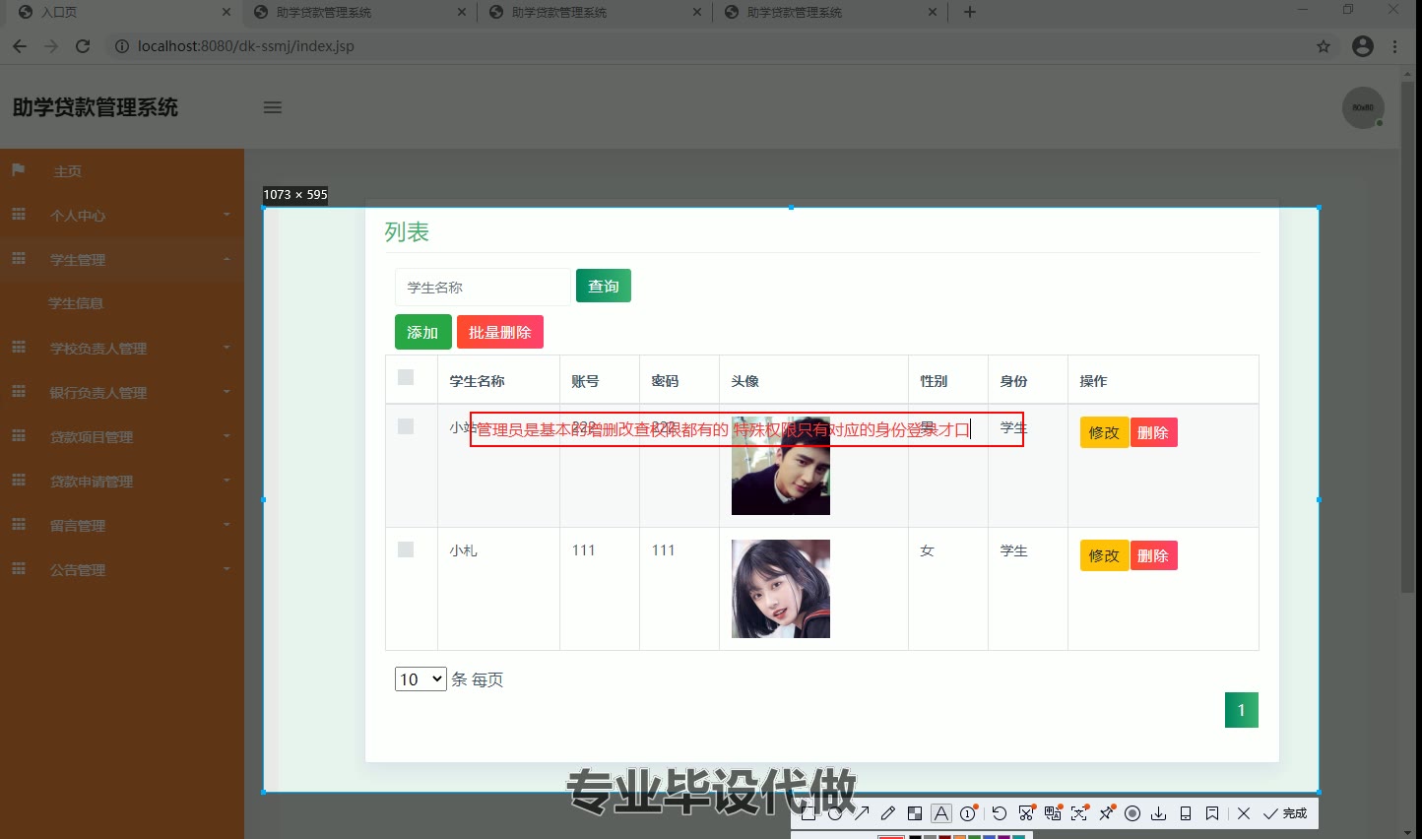View site information icon in address bar

pos(121,46)
